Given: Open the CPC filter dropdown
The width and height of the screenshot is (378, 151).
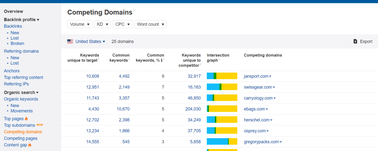Looking at the screenshot, I should [123, 24].
